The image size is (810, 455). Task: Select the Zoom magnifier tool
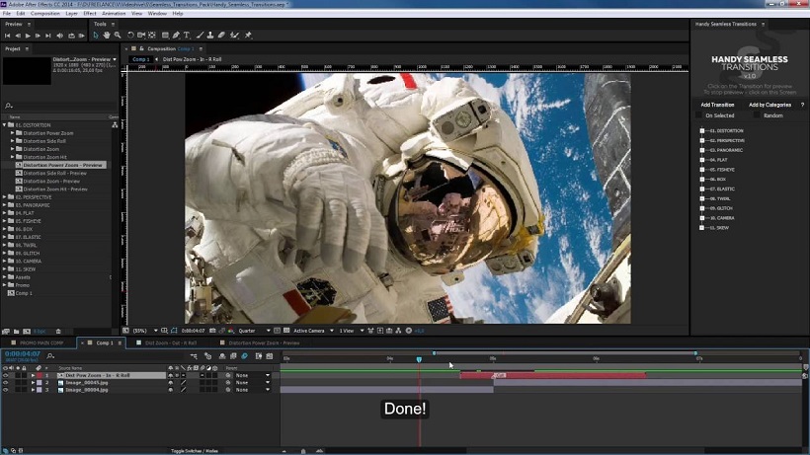point(118,36)
